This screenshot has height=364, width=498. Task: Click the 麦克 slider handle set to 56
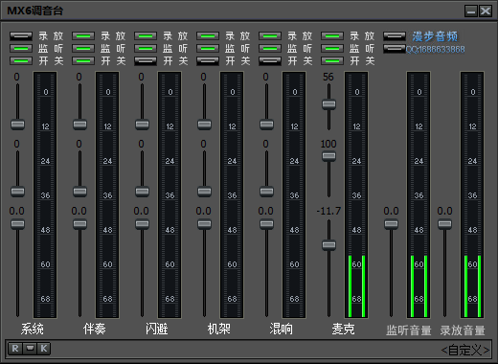[328, 104]
